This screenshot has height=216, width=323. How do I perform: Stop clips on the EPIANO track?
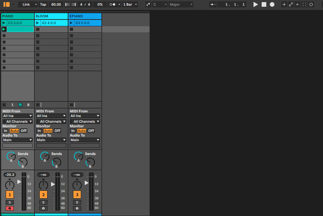pyautogui.click(x=72, y=105)
